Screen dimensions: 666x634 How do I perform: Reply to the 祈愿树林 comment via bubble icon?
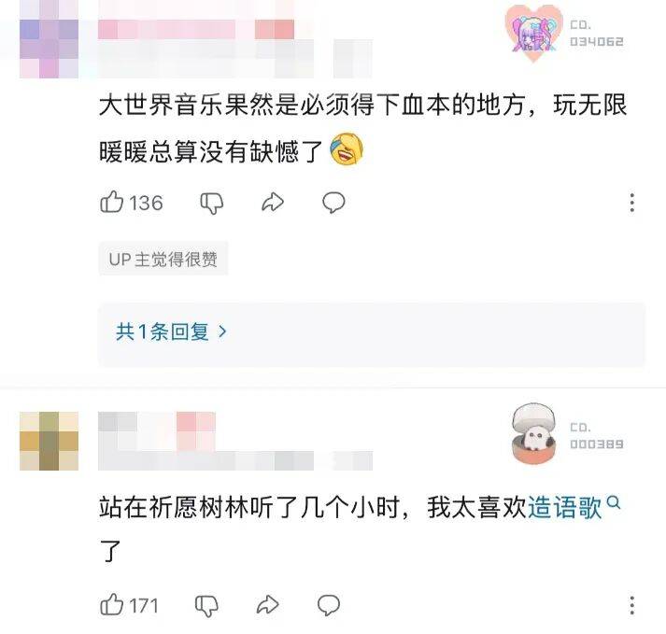[328, 605]
